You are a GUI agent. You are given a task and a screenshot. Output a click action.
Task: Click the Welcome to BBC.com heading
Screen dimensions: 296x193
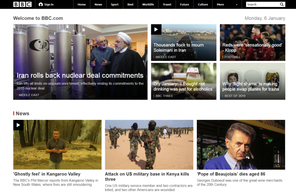coord(38,18)
